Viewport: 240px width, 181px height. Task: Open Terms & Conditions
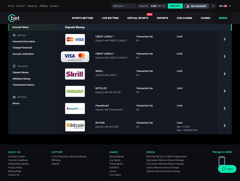(x=18, y=160)
